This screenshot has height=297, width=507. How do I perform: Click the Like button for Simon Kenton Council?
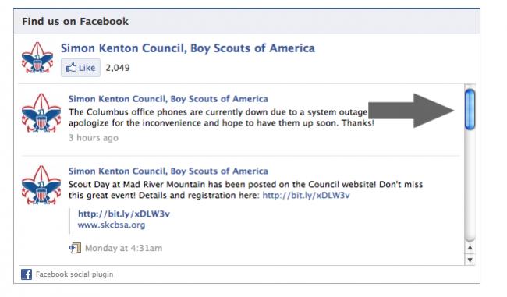click(80, 68)
